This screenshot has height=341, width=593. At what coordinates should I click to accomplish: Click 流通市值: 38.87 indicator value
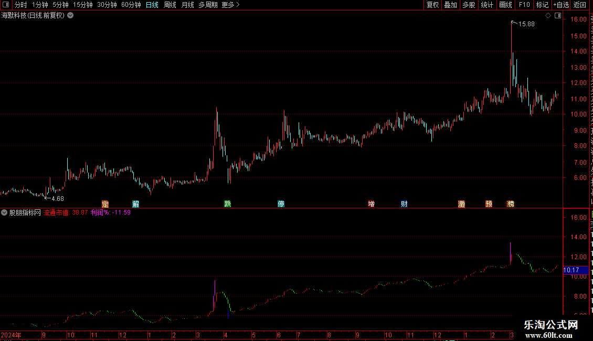pos(66,213)
